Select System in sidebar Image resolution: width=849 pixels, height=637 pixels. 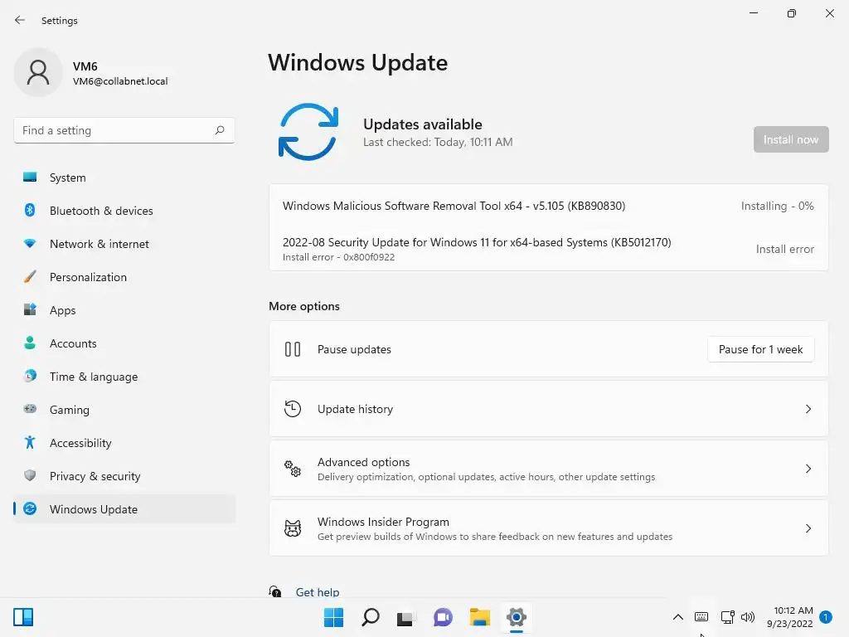[x=124, y=177]
